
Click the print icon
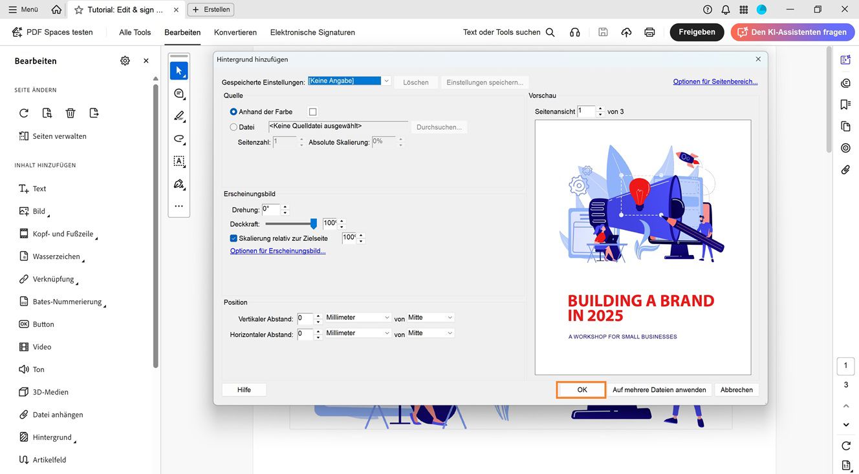(x=650, y=32)
